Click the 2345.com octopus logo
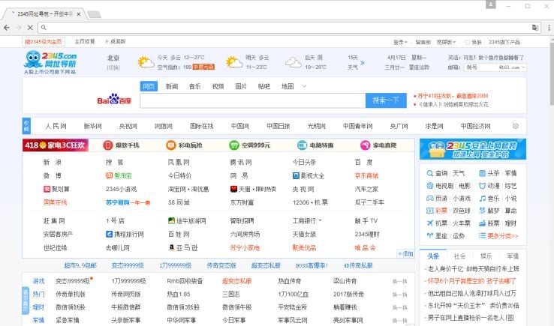This screenshot has width=554, height=326. tap(50, 61)
